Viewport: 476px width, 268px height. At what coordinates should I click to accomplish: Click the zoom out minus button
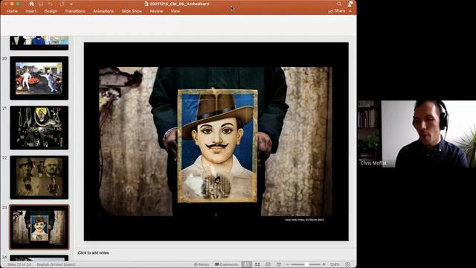click(x=288, y=264)
